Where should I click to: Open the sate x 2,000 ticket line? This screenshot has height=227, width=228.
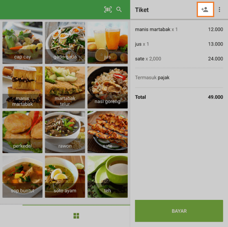point(179,59)
